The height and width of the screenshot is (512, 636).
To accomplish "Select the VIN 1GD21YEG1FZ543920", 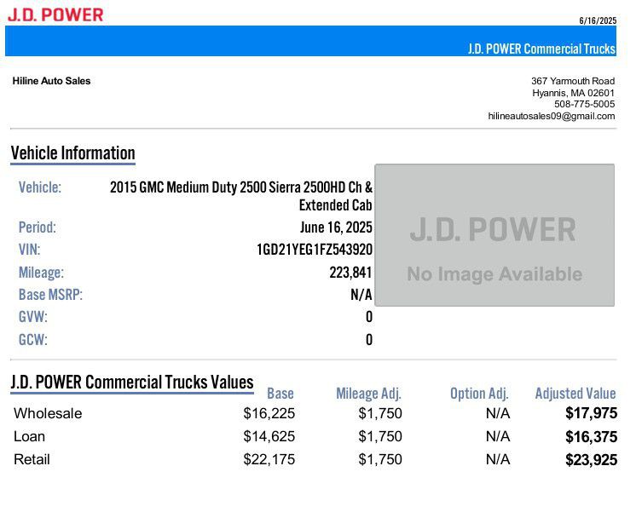I will pyautogui.click(x=315, y=250).
